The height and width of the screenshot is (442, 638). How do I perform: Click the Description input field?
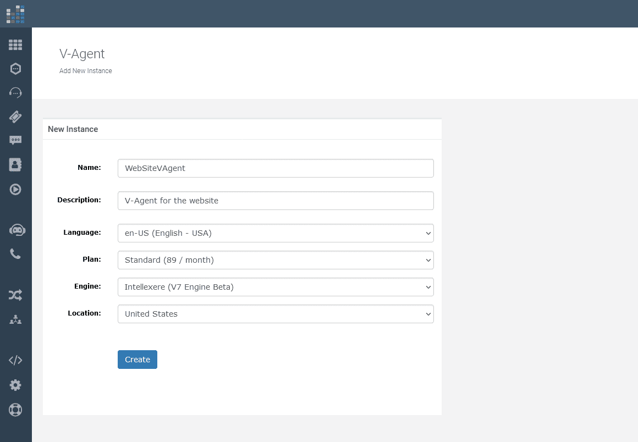click(x=276, y=201)
